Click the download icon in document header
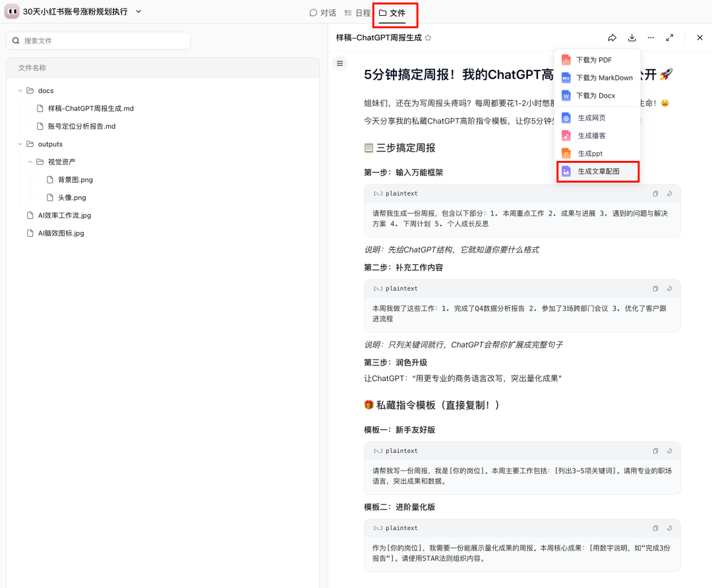 632,38
